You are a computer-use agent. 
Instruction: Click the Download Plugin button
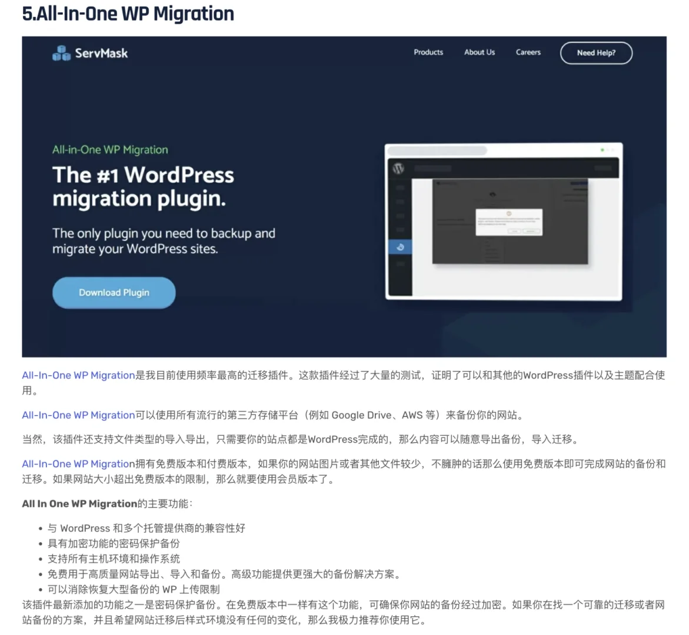point(114,292)
